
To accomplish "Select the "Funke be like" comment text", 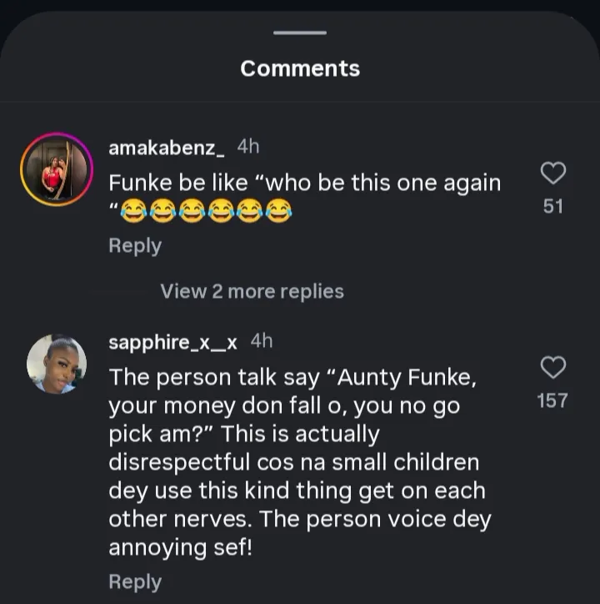I will pyautogui.click(x=304, y=183).
